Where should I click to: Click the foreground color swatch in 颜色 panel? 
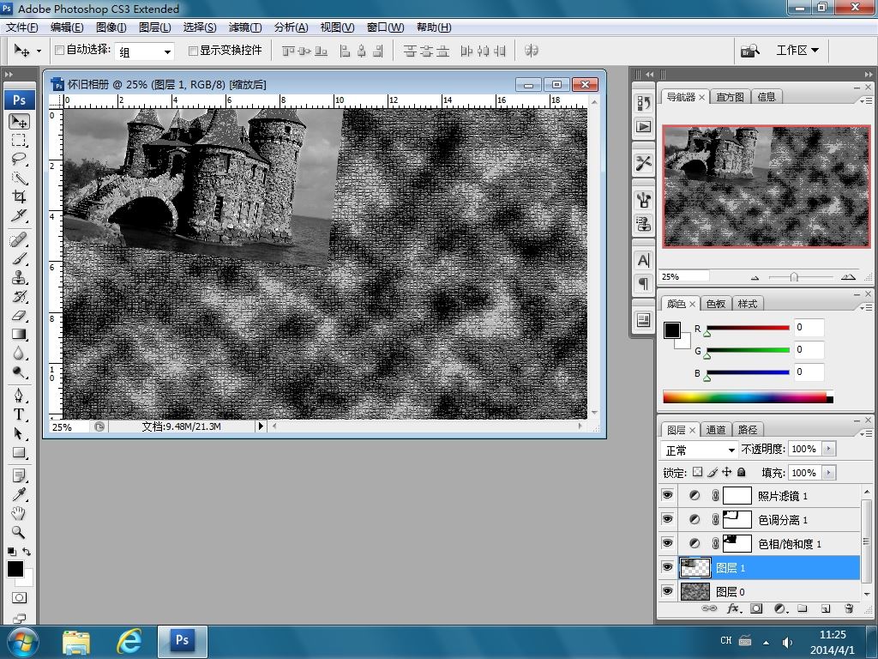click(672, 330)
